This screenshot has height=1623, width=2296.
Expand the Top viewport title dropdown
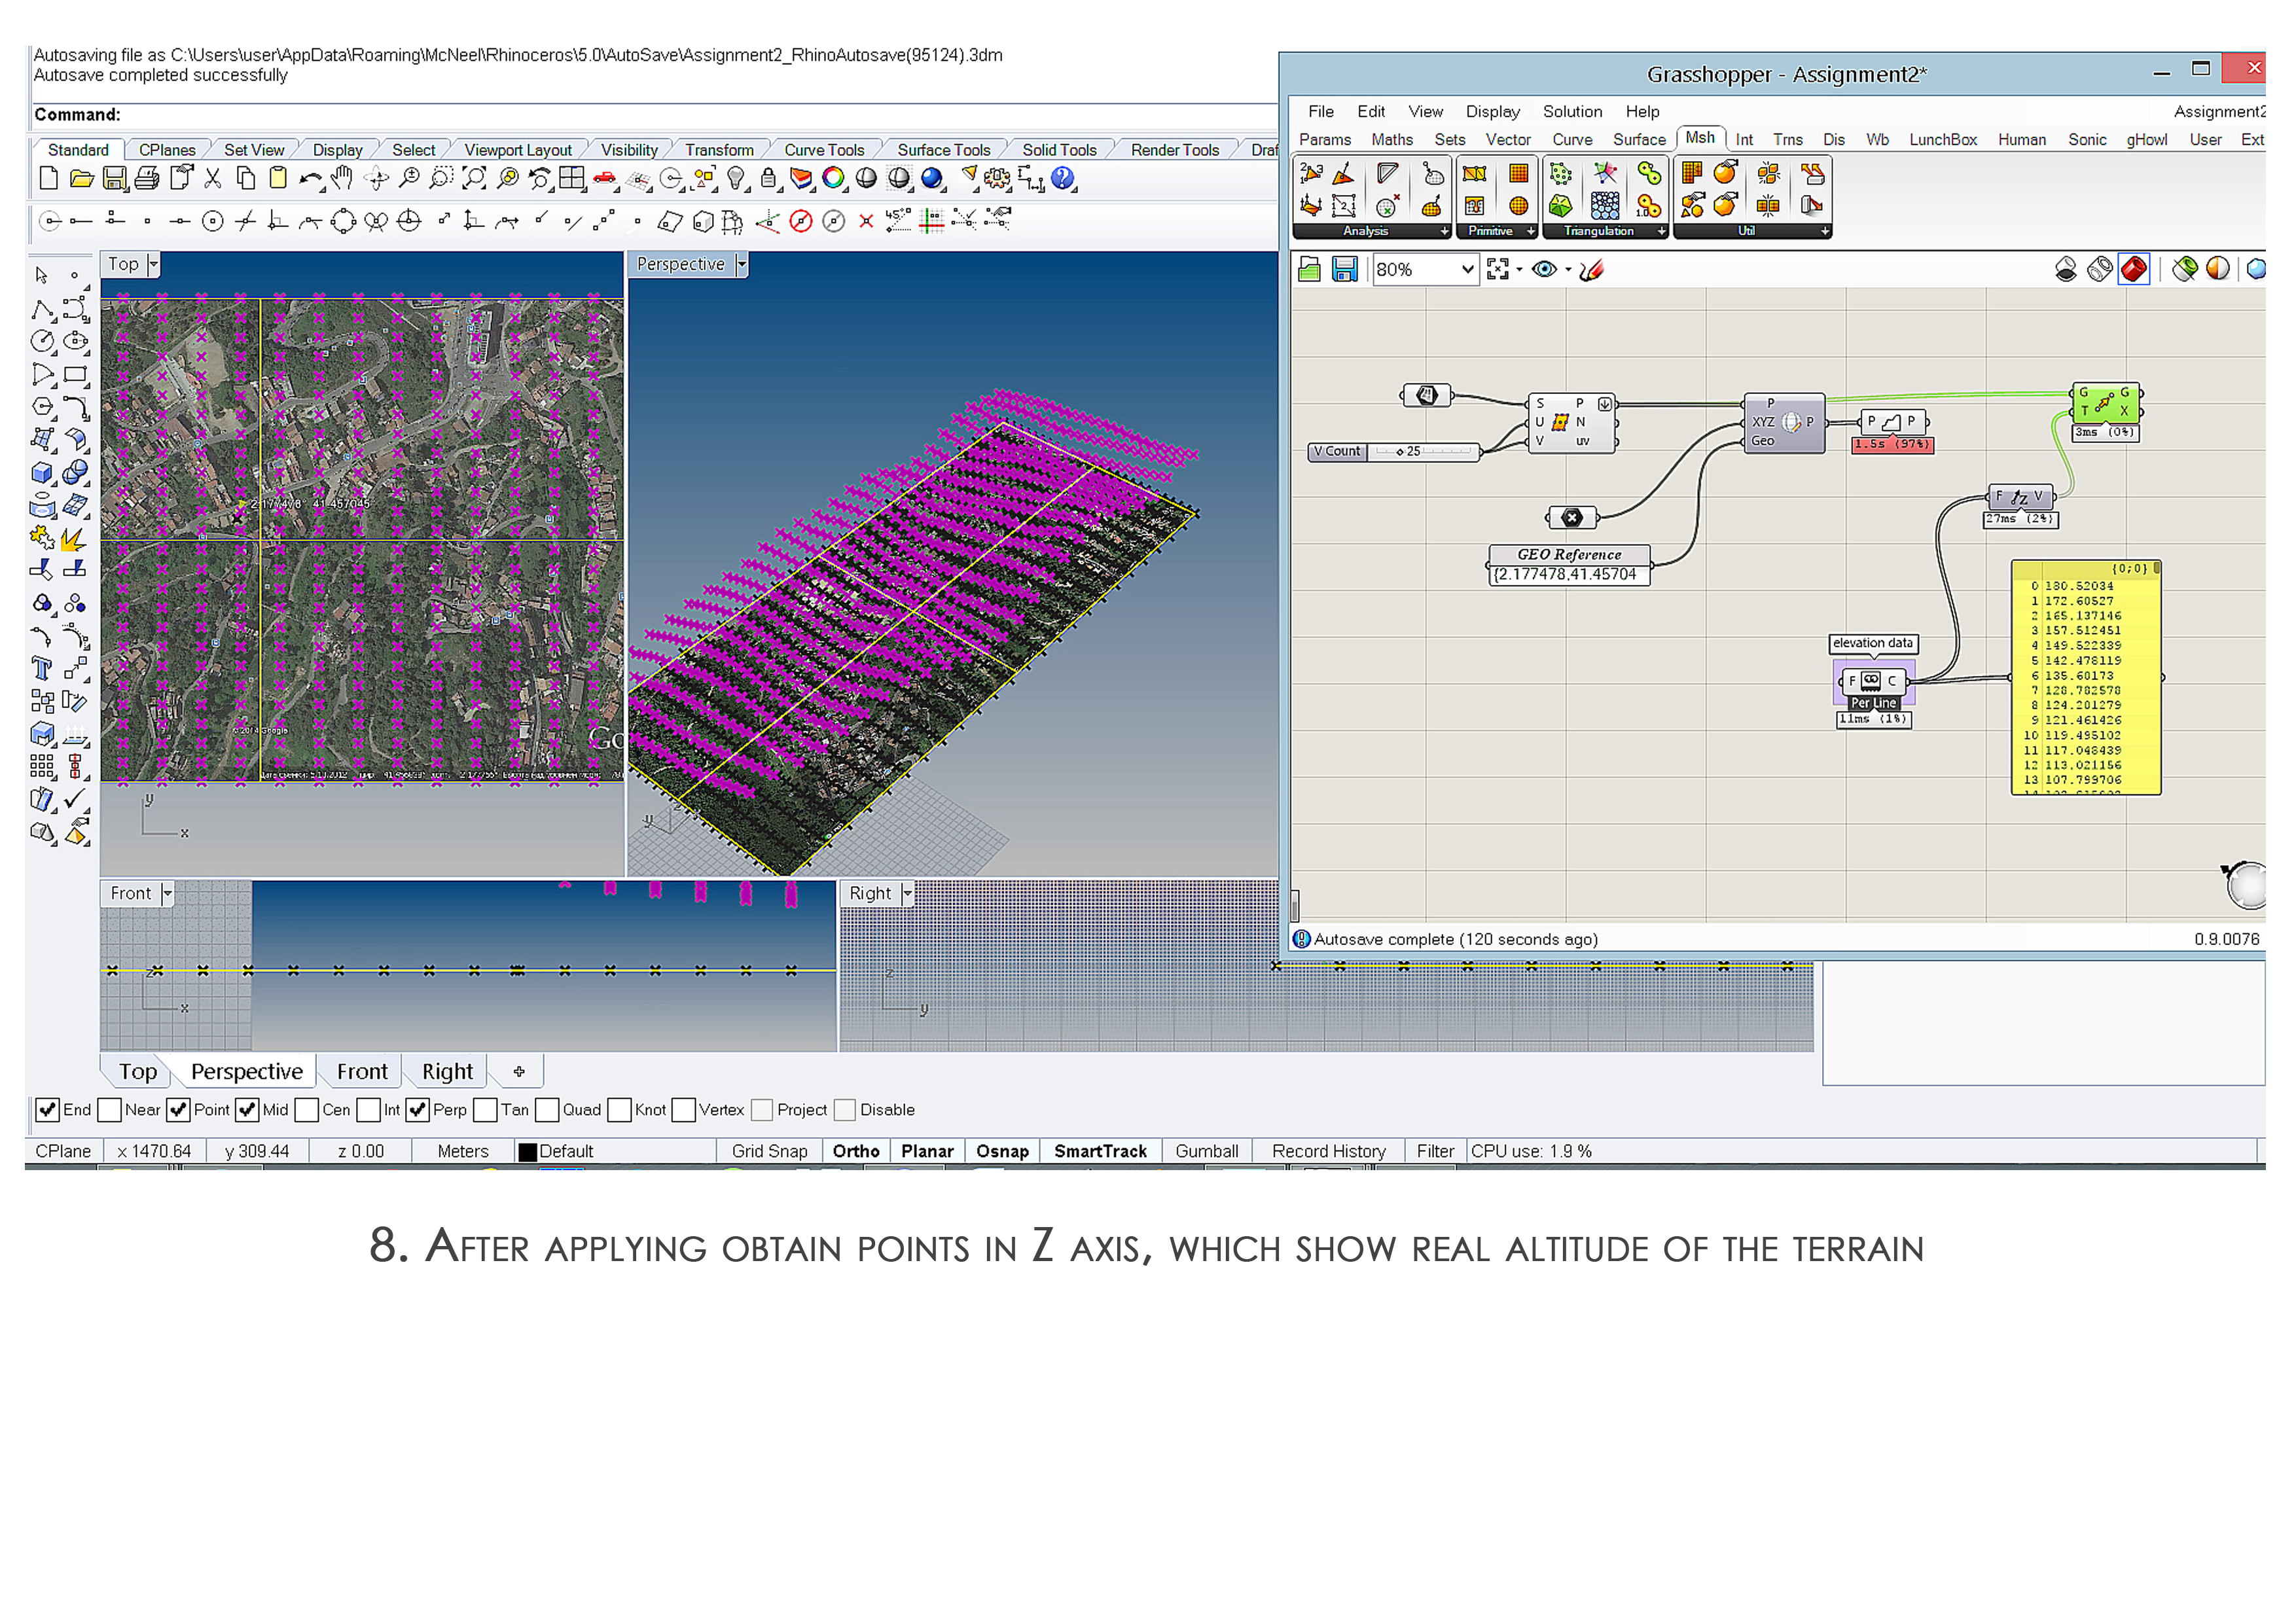153,264
